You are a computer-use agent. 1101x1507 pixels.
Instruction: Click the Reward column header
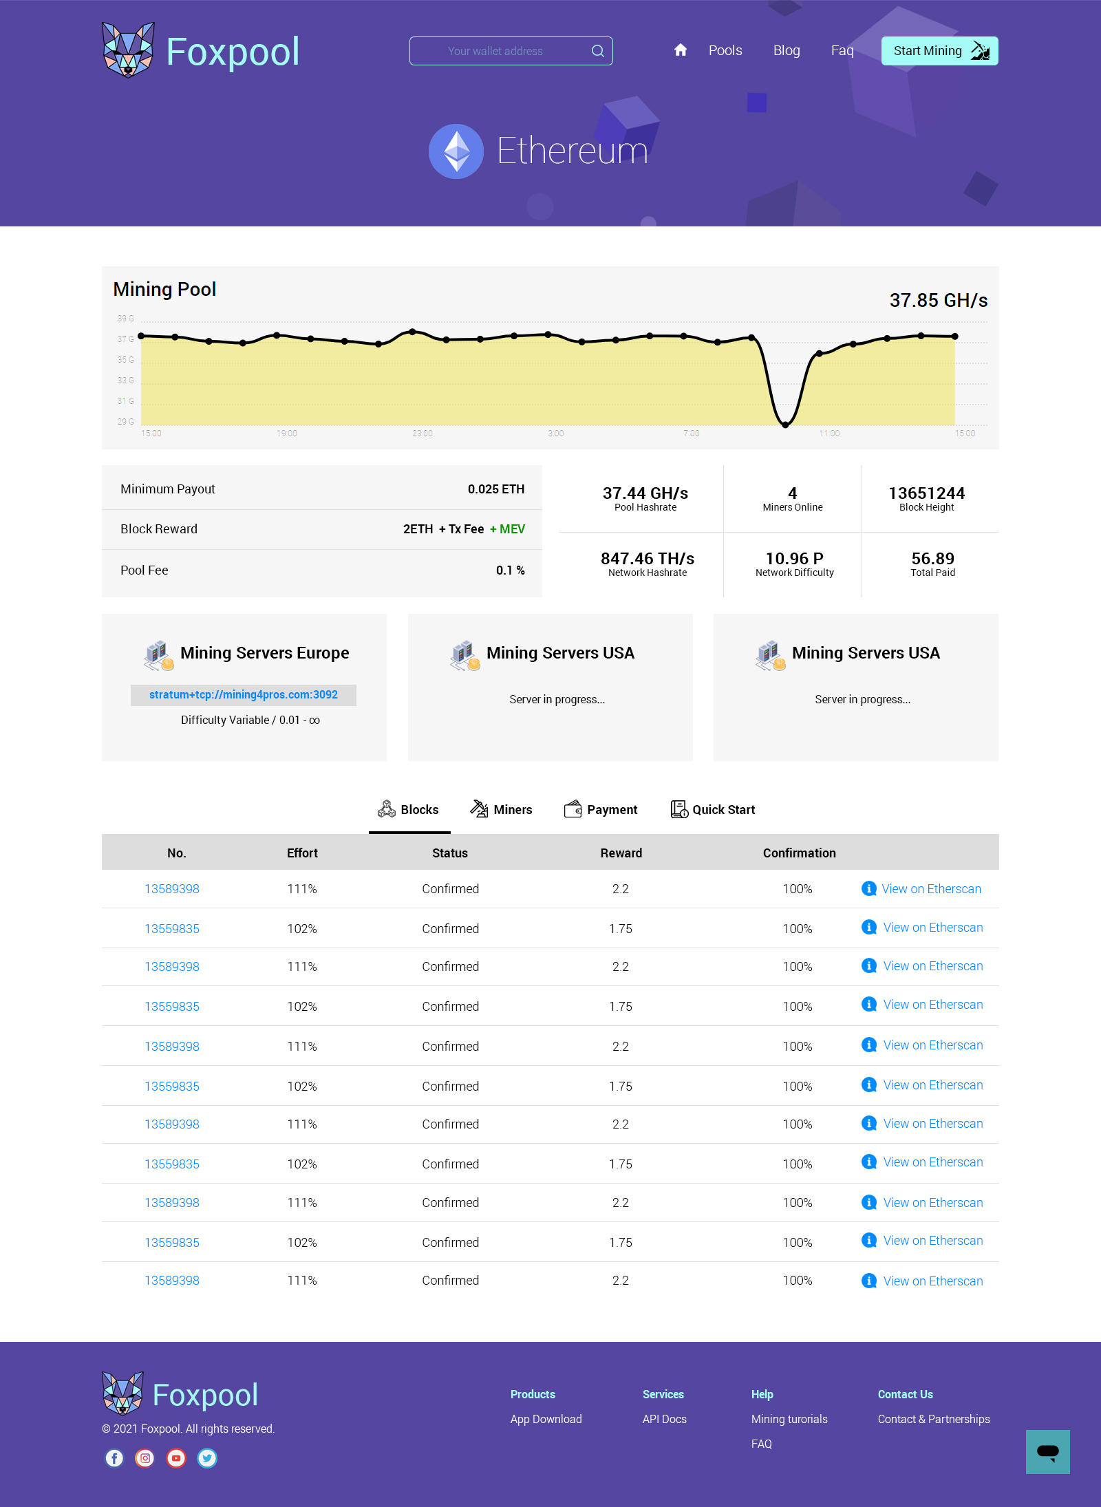pyautogui.click(x=621, y=853)
